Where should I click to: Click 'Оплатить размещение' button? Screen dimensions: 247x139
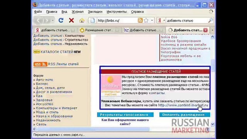pyautogui.click(x=184, y=115)
